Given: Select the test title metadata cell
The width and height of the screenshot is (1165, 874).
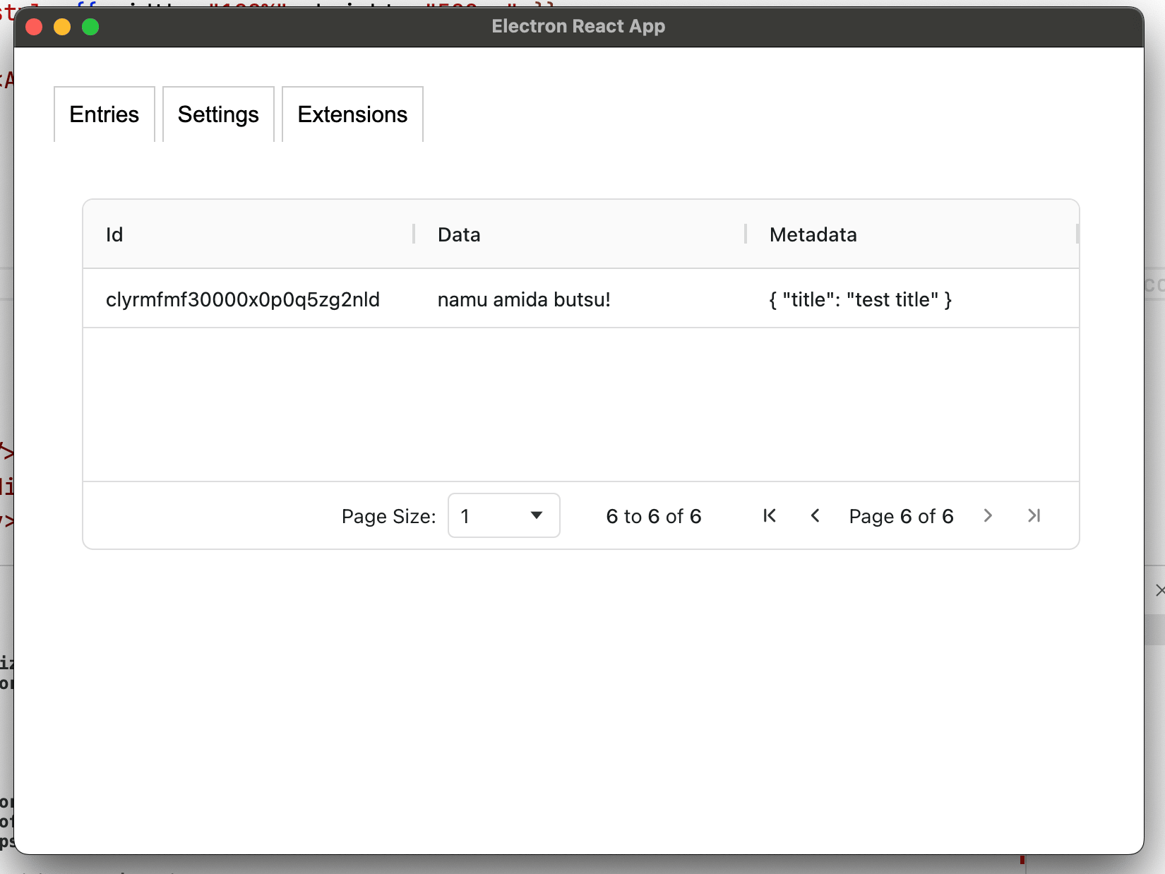Looking at the screenshot, I should point(860,299).
